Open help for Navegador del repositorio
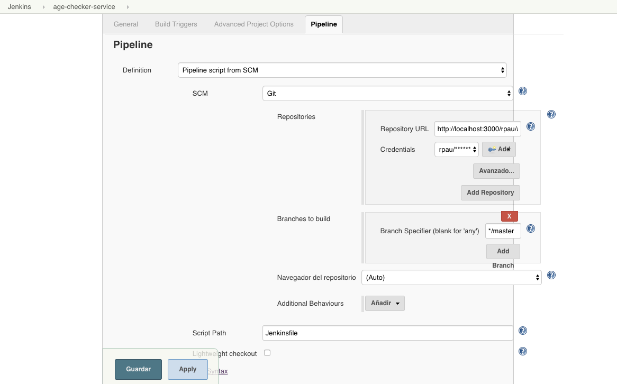 (551, 276)
